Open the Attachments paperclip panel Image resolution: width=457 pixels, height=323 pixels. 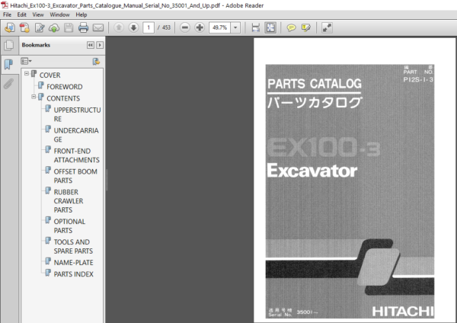[8, 84]
